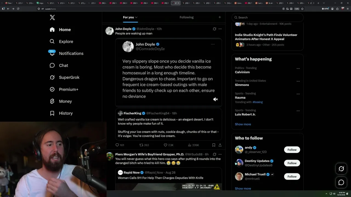Viewport: 351px width, 197px height.
Task: Click the Search input field
Action: click(x=267, y=18)
